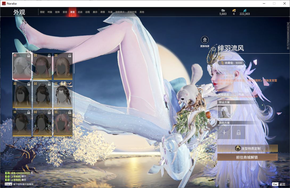290x188 pixels.
Task: Open the 表情 tab
Action: coord(103,12)
